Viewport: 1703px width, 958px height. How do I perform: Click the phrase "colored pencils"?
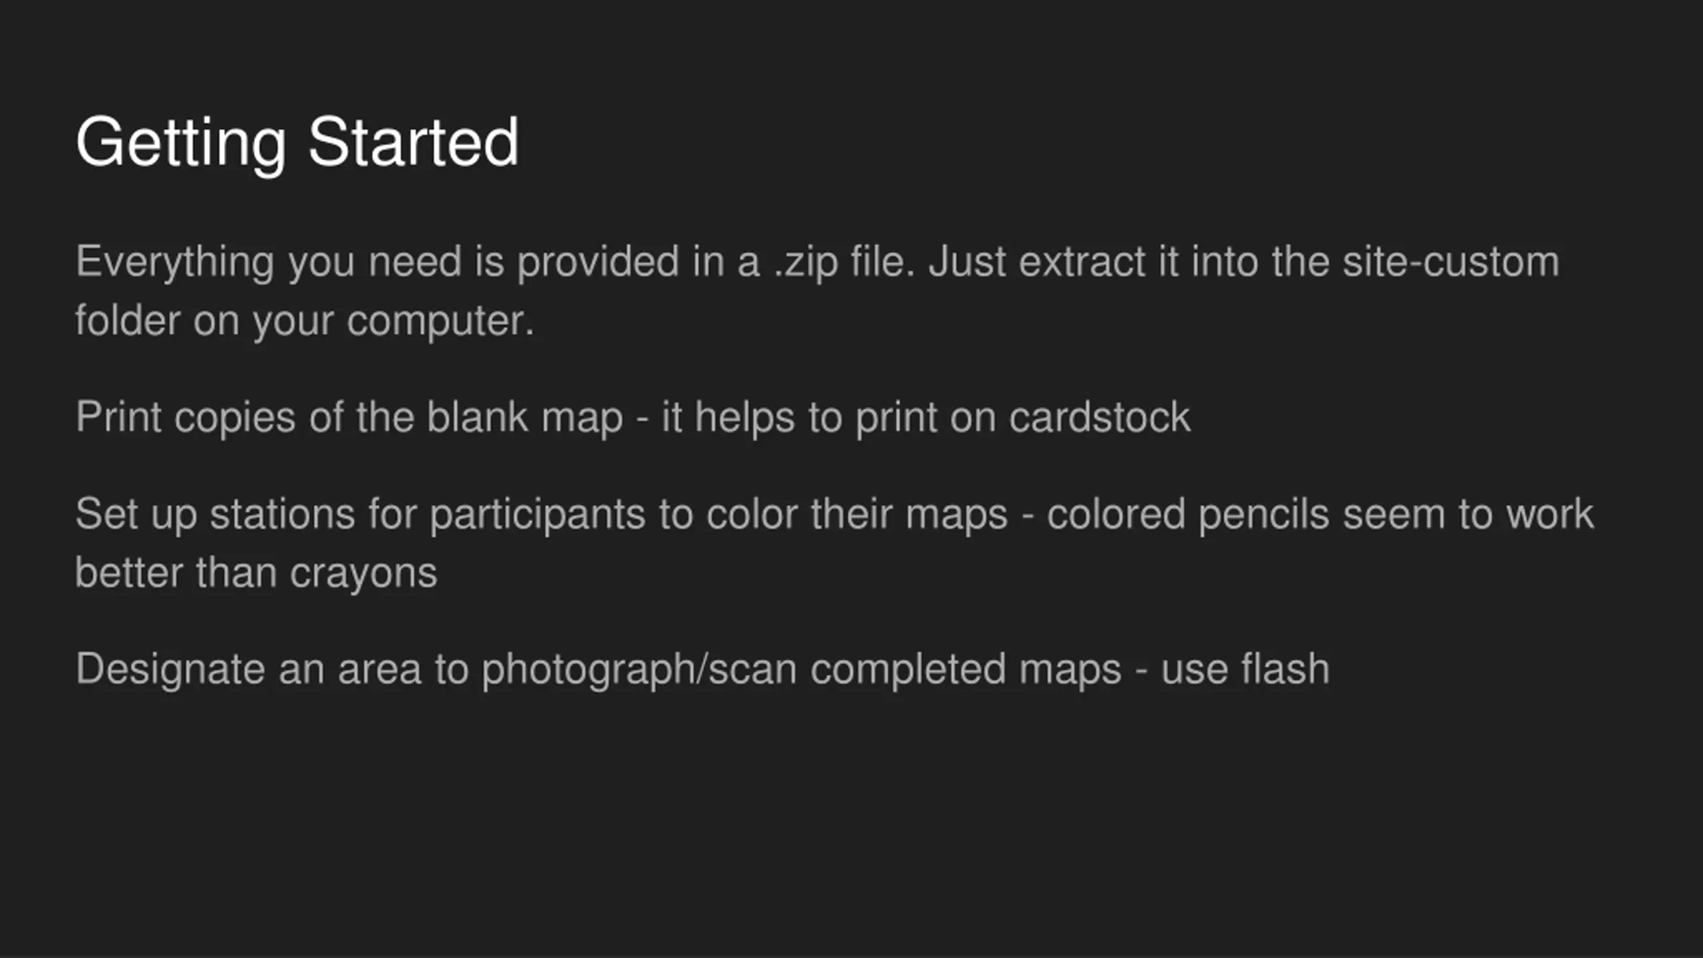click(1187, 516)
